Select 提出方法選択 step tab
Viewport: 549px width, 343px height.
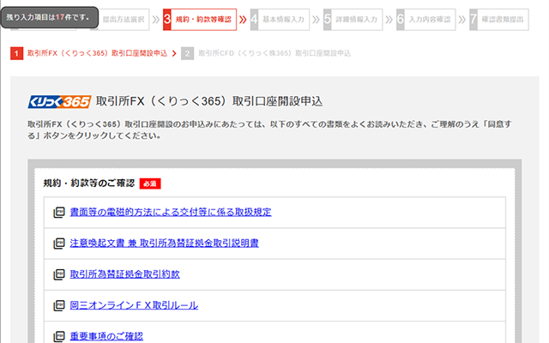click(x=124, y=20)
